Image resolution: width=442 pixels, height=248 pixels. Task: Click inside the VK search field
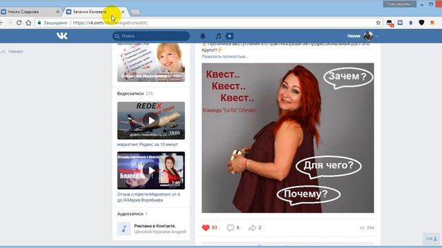point(151,36)
